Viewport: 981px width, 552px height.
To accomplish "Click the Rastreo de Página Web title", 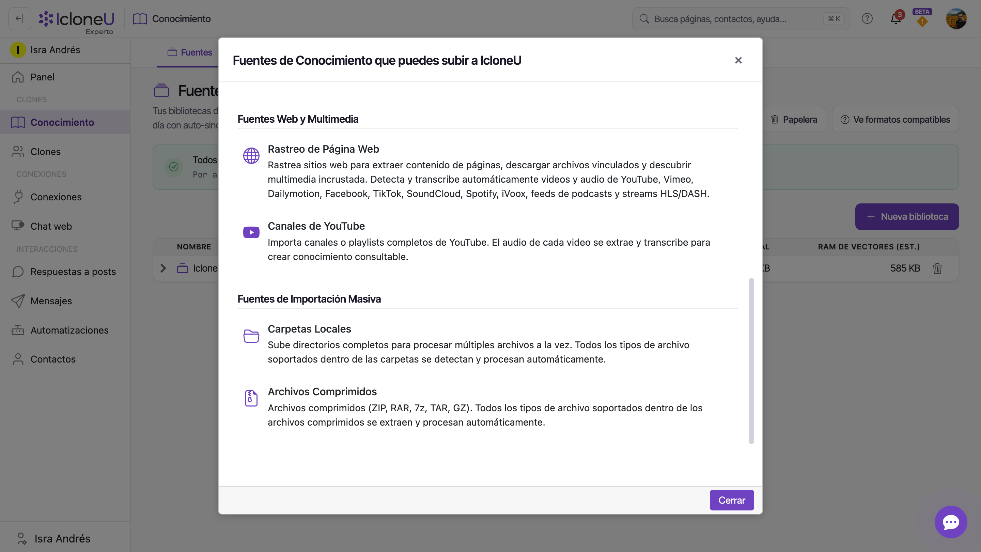I will (323, 149).
